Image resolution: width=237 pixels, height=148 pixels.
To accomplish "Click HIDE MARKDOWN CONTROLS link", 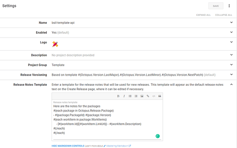I will pyautogui.click(x=68, y=146).
